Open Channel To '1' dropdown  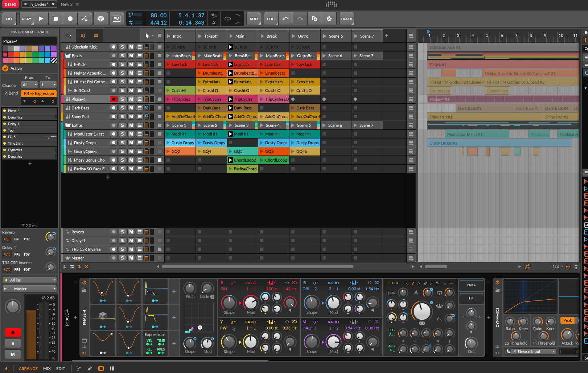(48, 85)
